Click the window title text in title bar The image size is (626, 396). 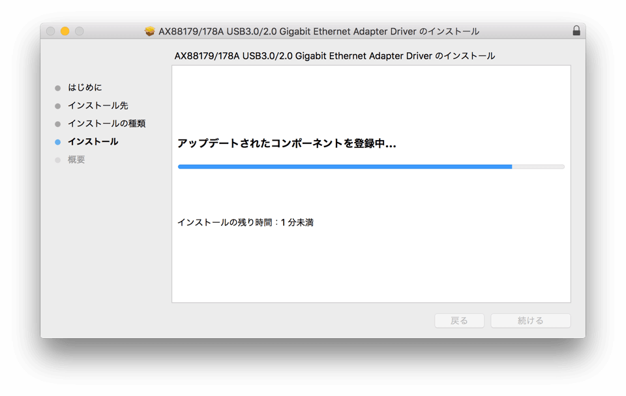tap(319, 31)
